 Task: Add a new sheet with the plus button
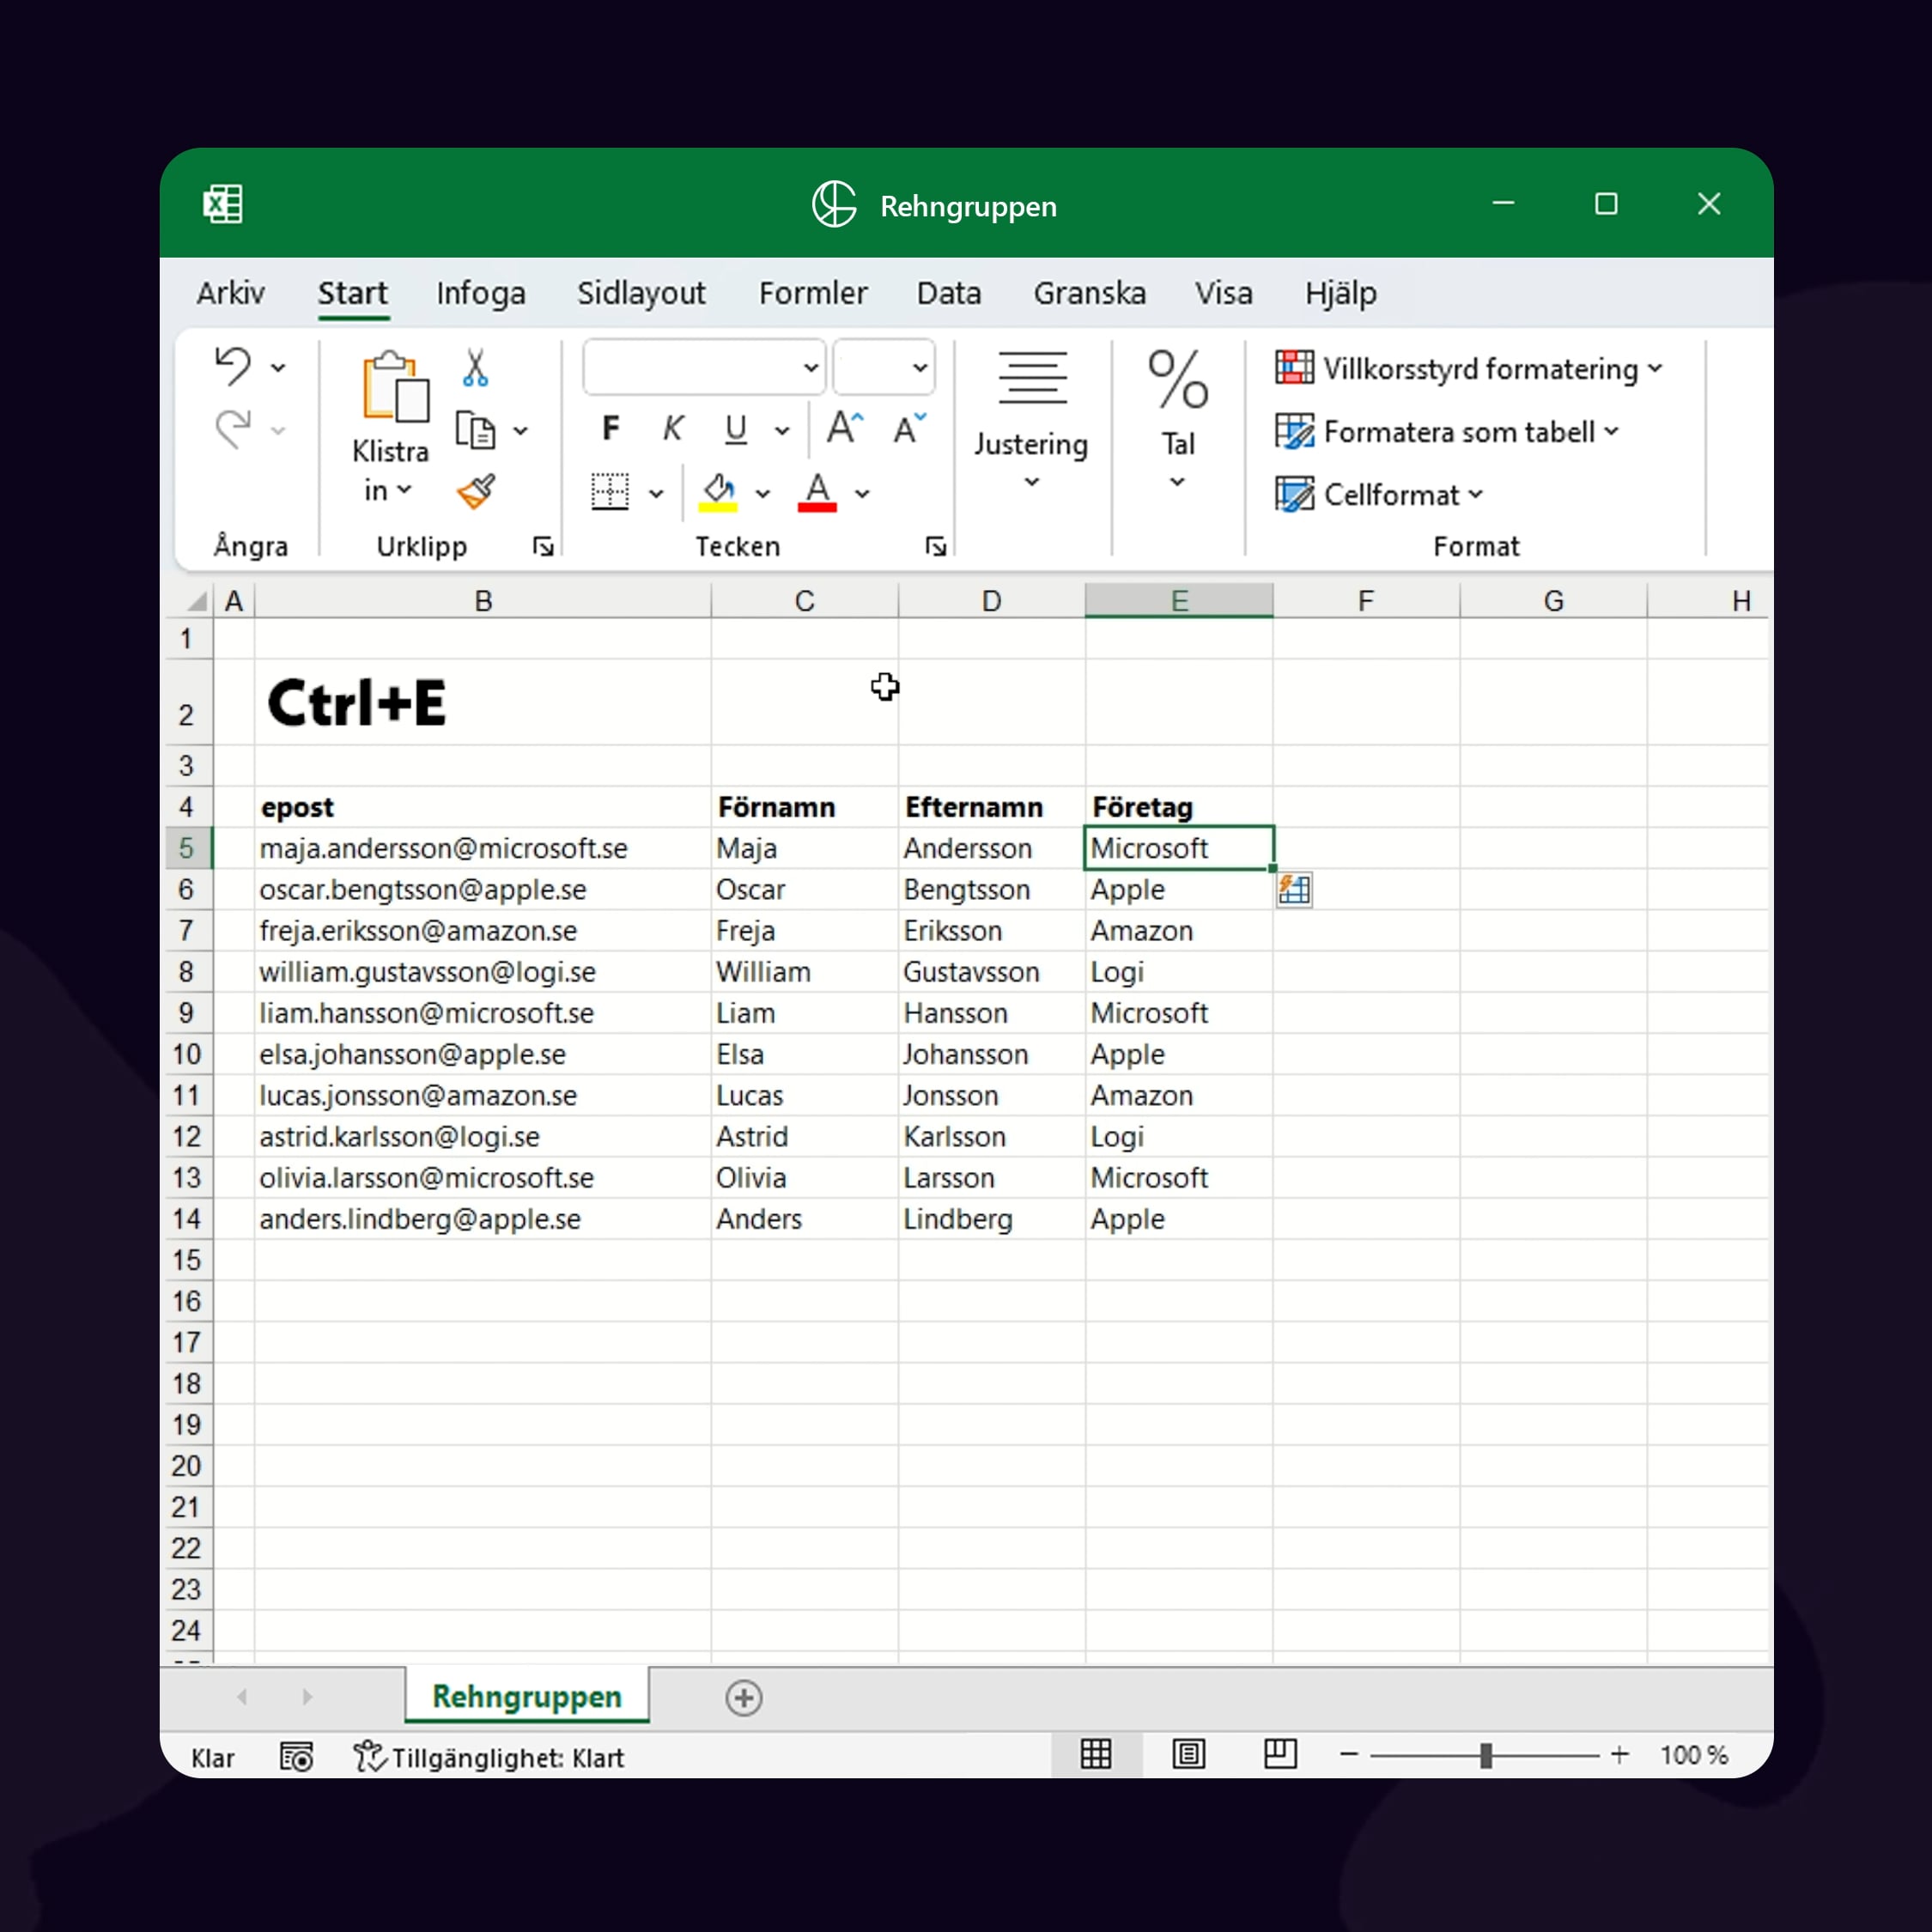click(x=743, y=1697)
